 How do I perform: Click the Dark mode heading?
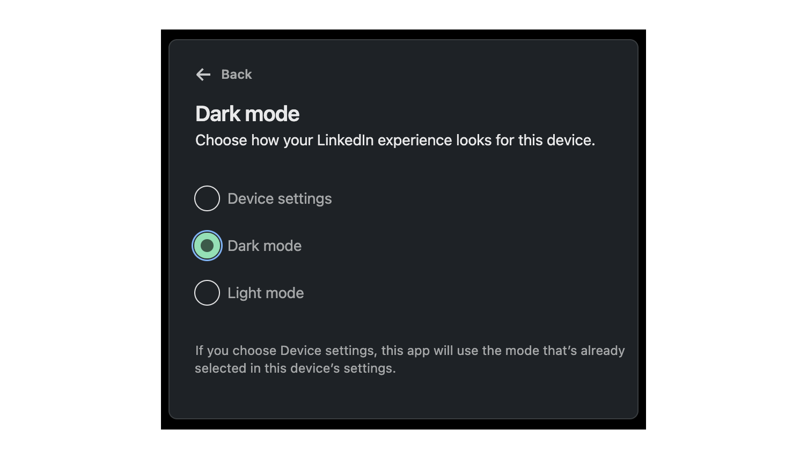(247, 114)
